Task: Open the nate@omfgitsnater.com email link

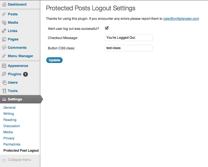Action: tap(181, 19)
